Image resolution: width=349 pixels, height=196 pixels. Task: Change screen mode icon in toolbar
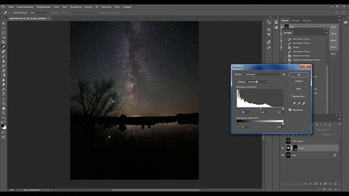pyautogui.click(x=3, y=137)
